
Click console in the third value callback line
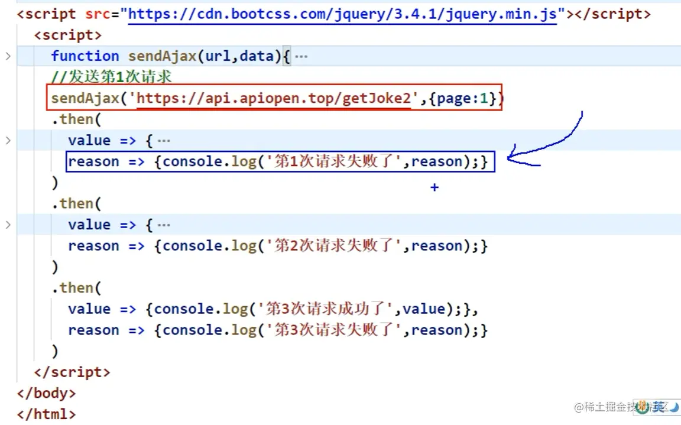coord(183,309)
